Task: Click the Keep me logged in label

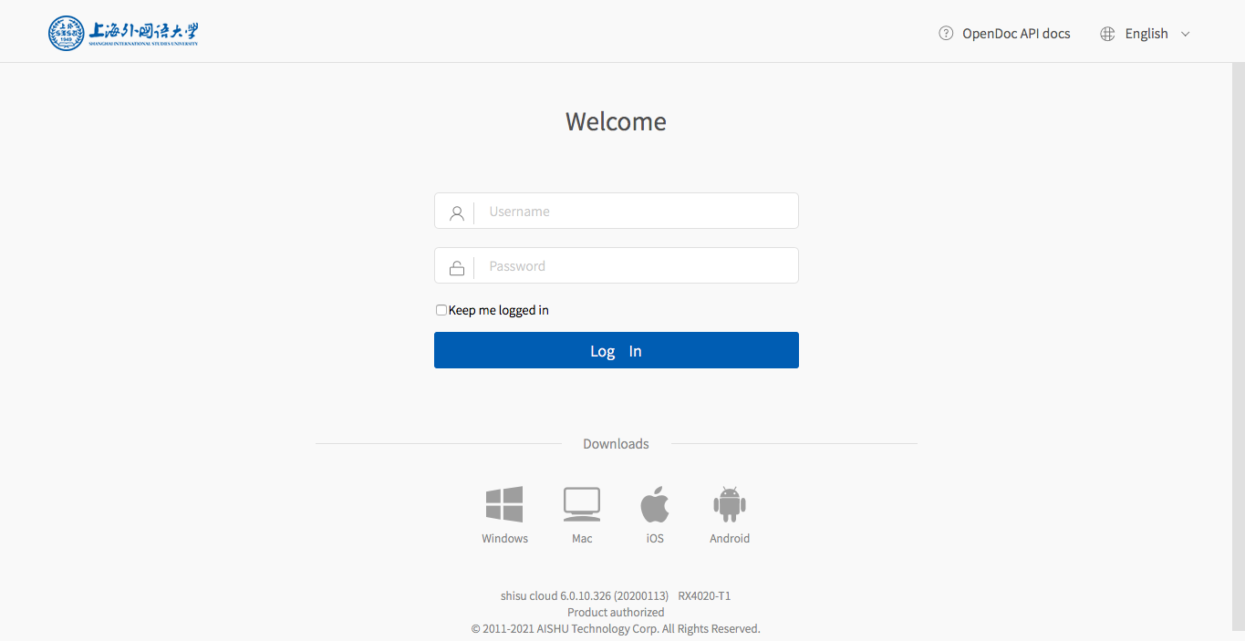Action: point(499,310)
